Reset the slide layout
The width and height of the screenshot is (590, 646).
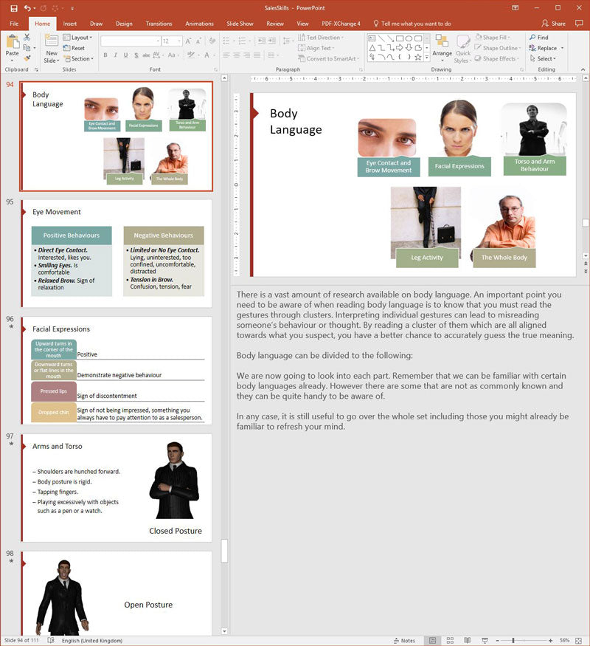pos(74,48)
